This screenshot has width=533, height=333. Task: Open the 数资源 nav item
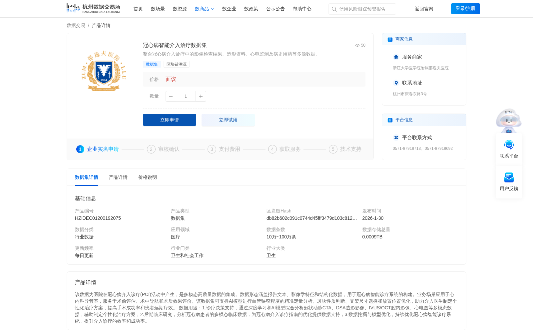(180, 9)
